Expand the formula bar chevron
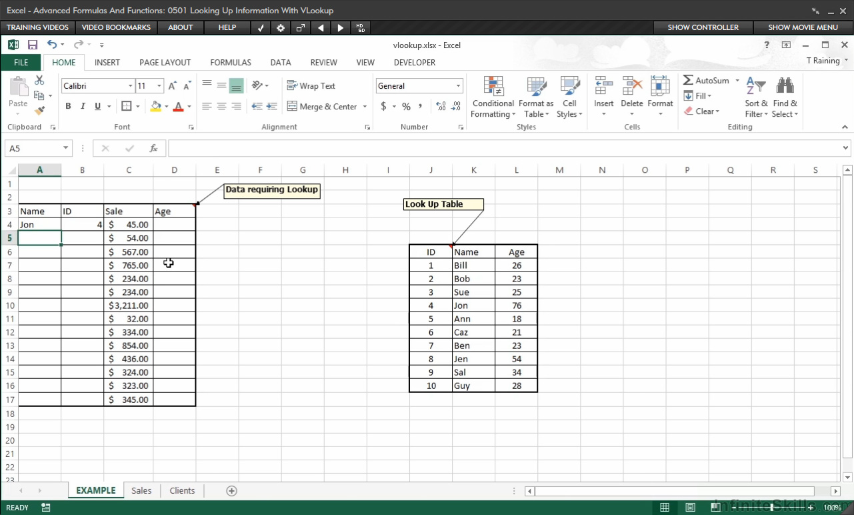The width and height of the screenshot is (854, 515). coord(846,148)
